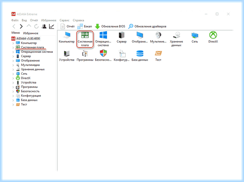Open the Устройства icon in main pane
This screenshot has height=182, width=244.
pyautogui.click(x=67, y=56)
